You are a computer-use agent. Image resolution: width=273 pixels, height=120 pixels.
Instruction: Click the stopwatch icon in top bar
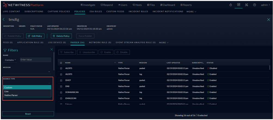click(x=231, y=5)
